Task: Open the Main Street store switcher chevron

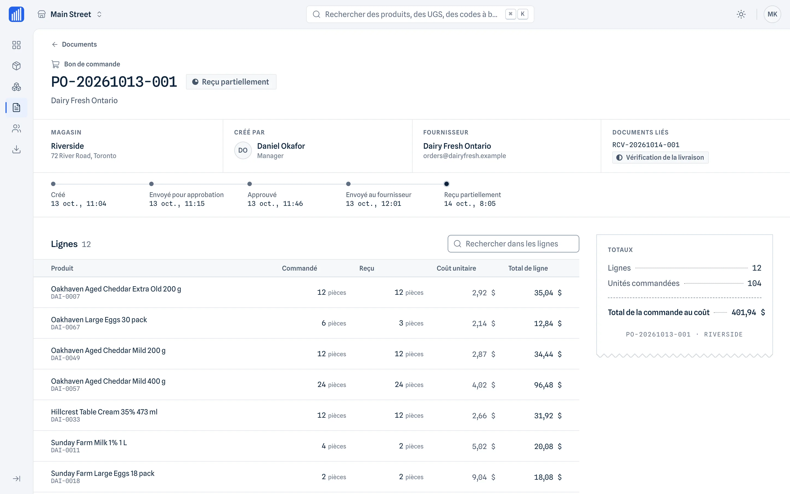Action: (x=99, y=14)
